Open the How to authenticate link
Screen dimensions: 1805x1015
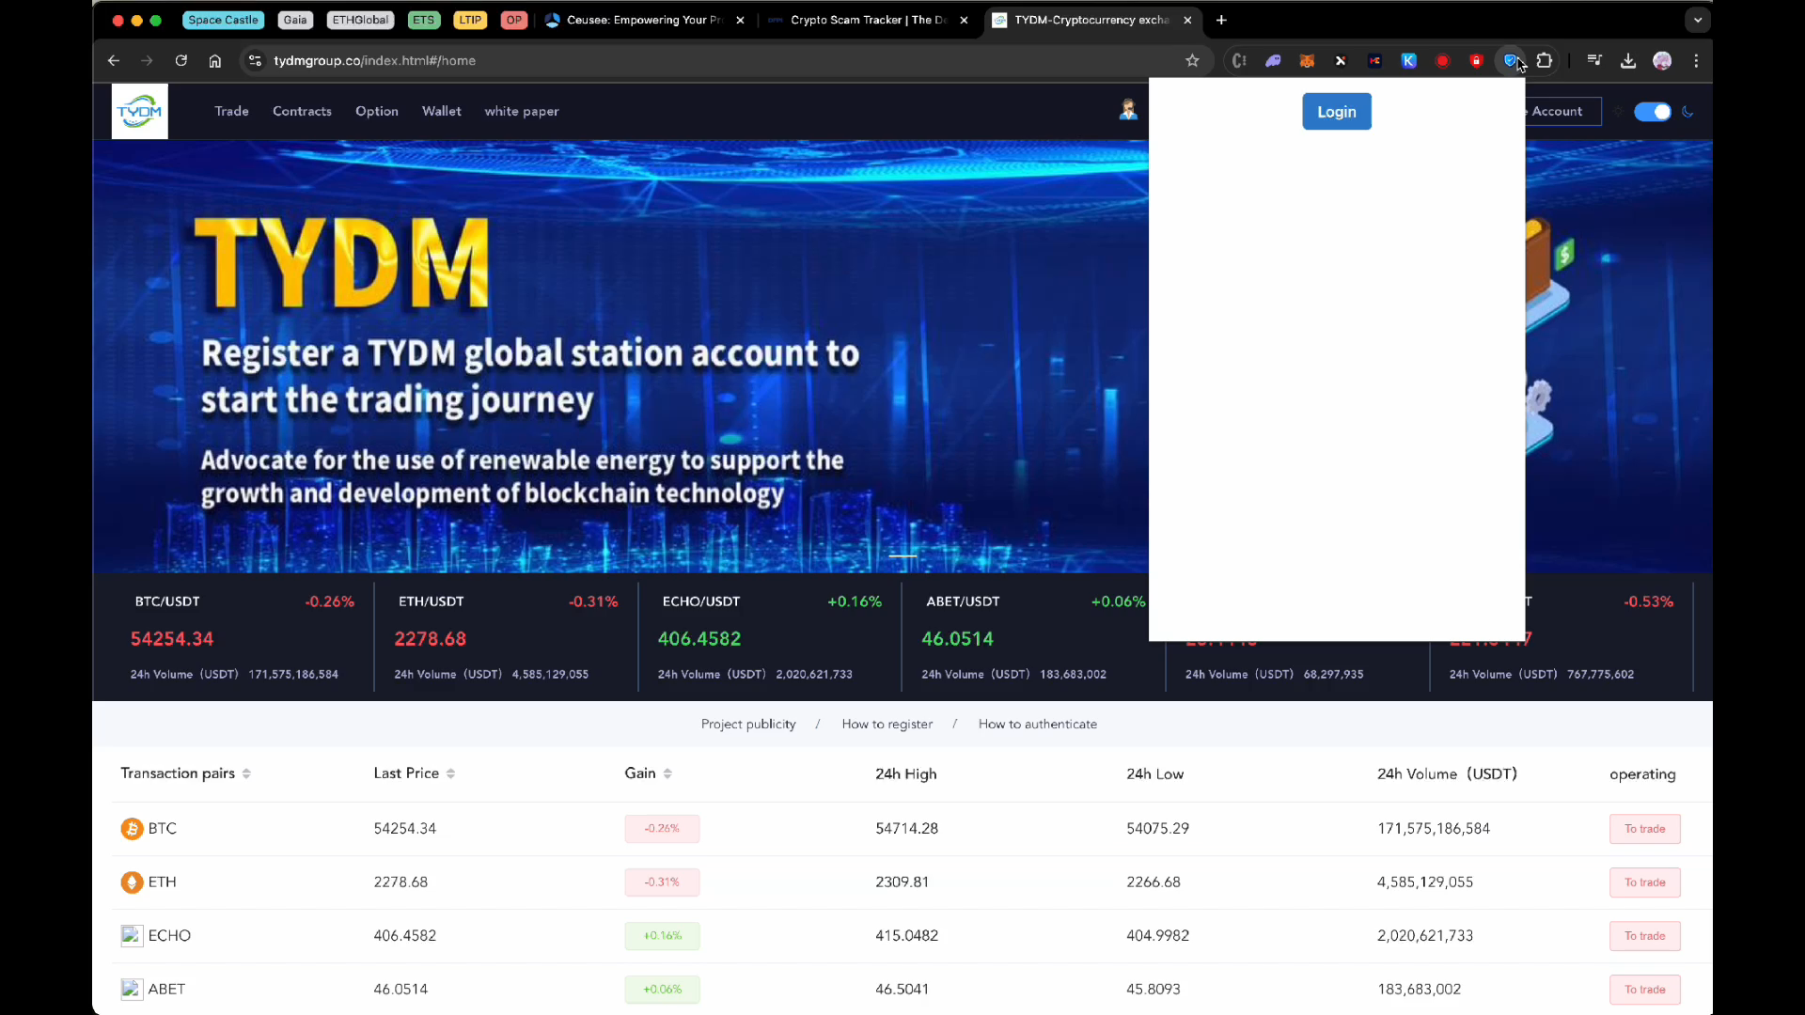[x=1038, y=724]
